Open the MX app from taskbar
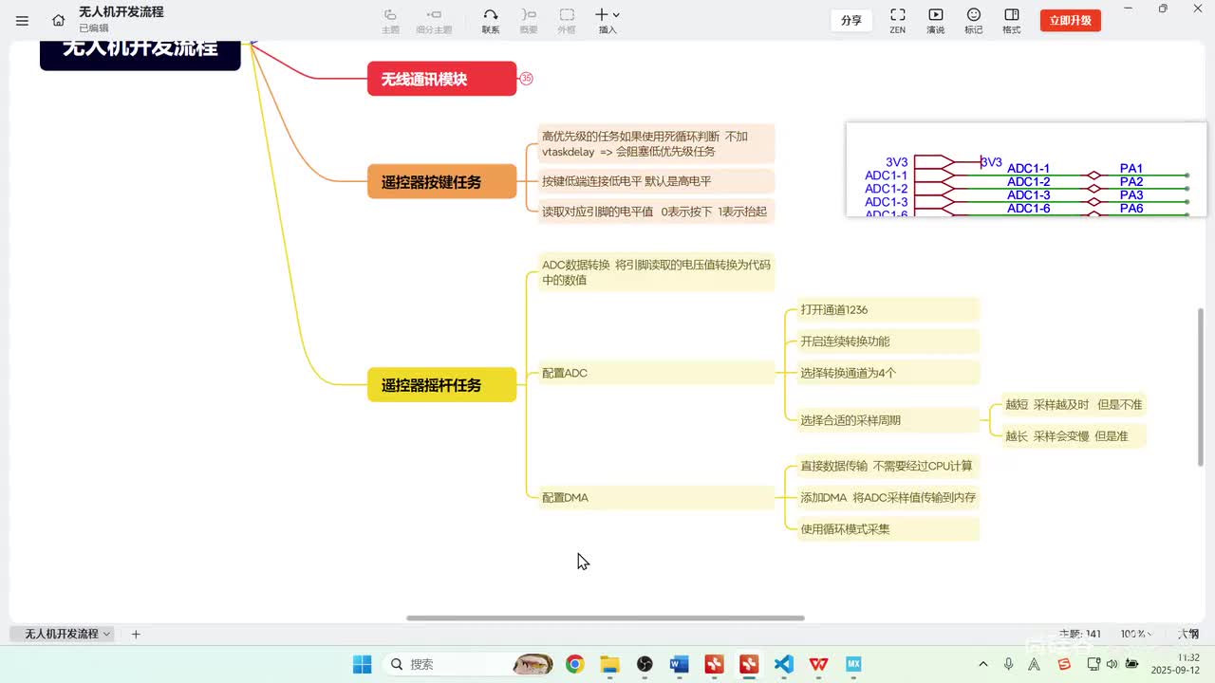The image size is (1215, 683). (x=853, y=664)
